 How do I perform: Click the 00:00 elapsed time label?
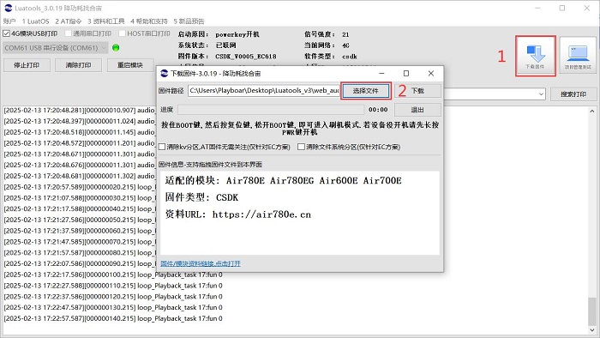click(x=378, y=110)
